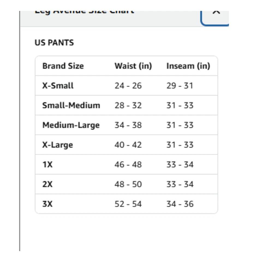Click the Brand Size column header

pyautogui.click(x=63, y=66)
